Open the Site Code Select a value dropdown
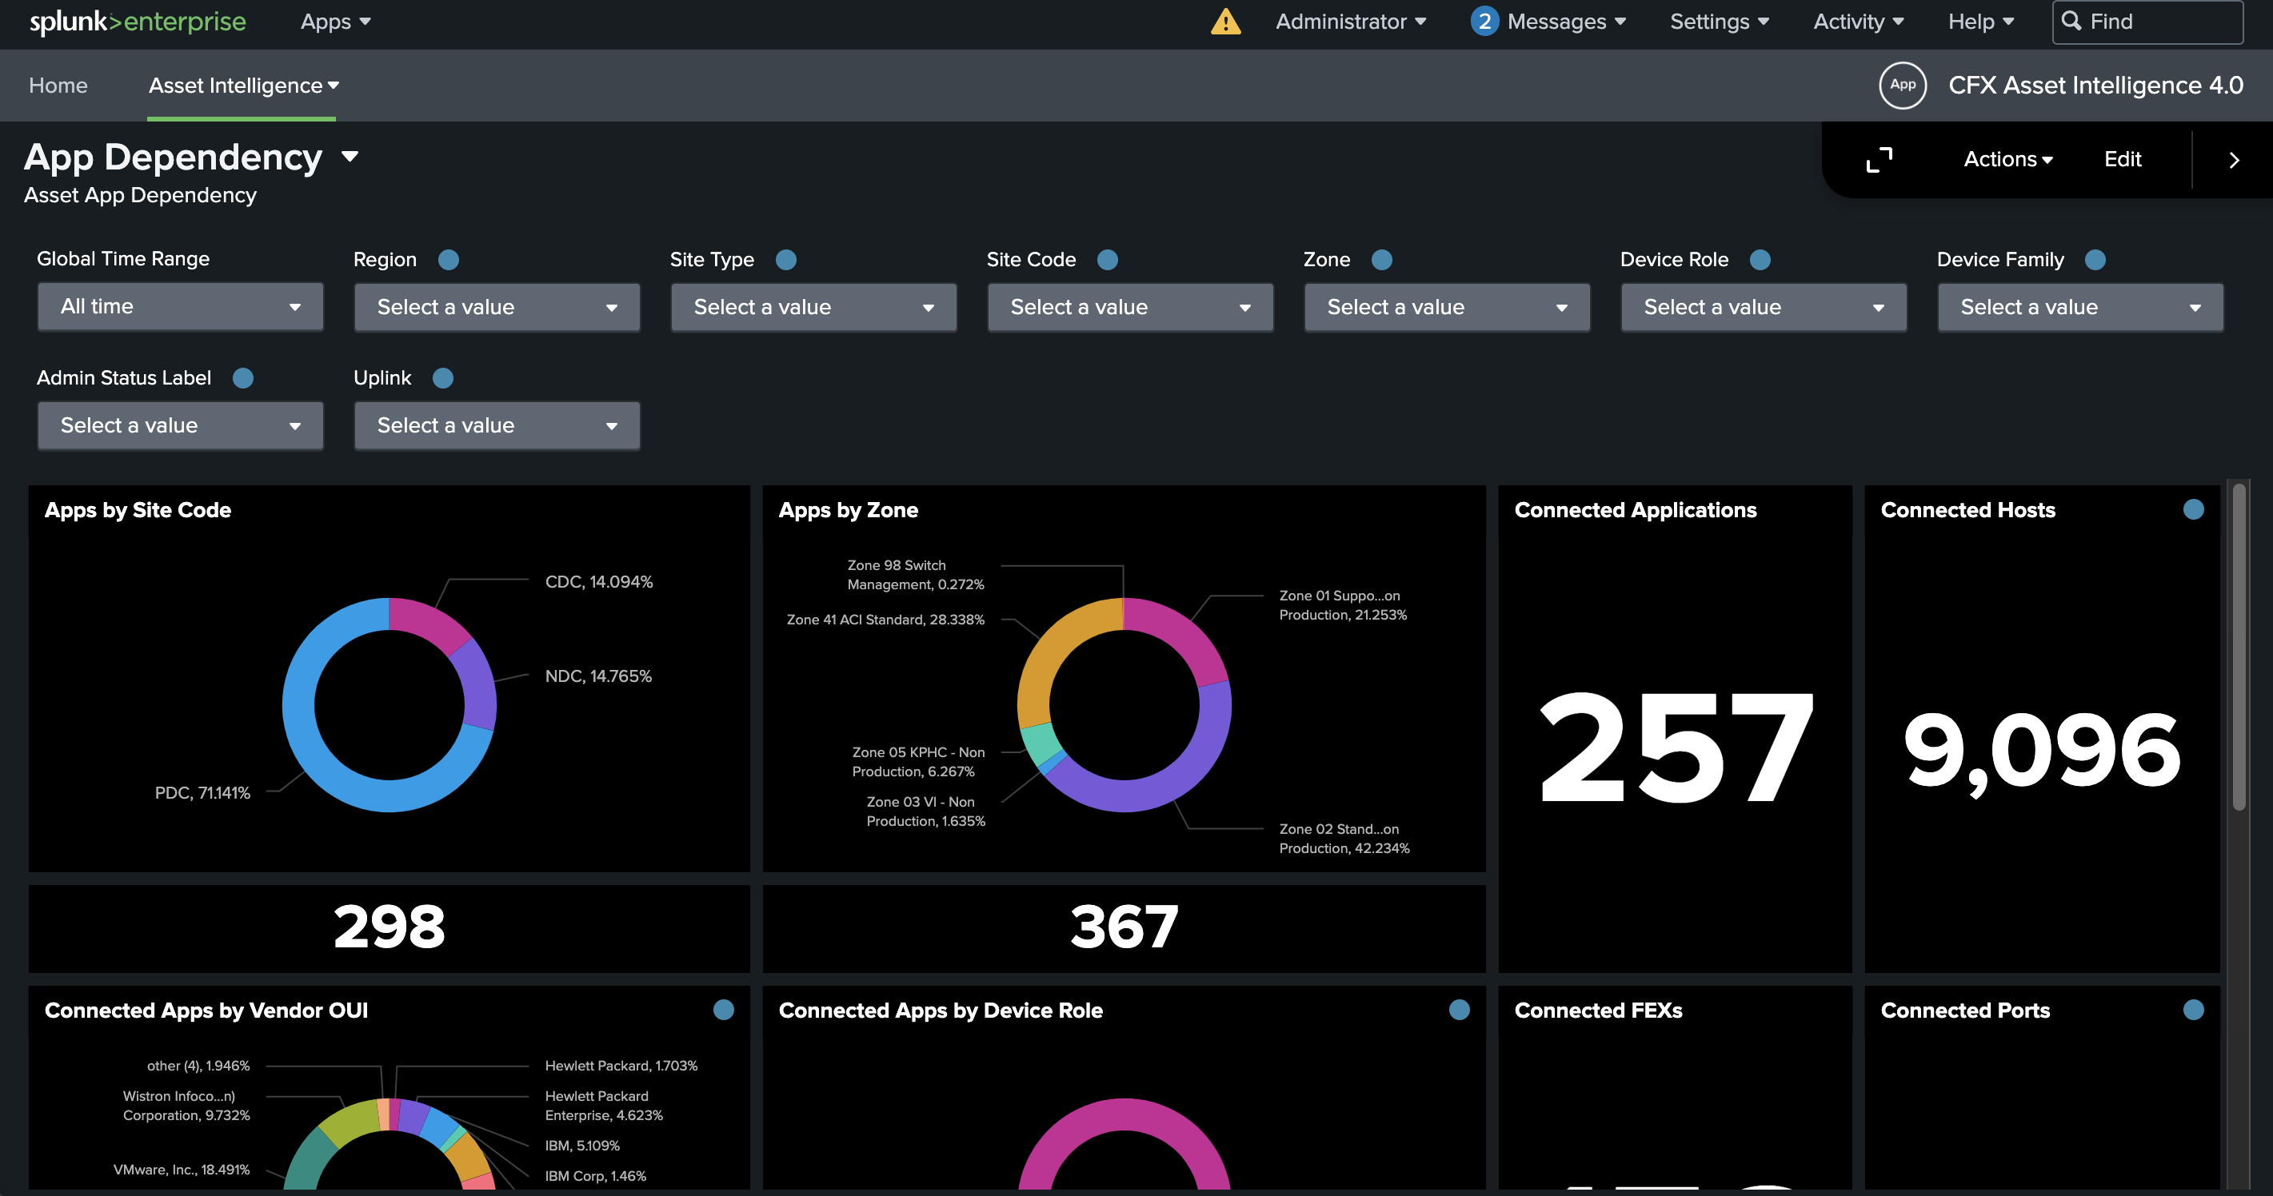 [1130, 307]
